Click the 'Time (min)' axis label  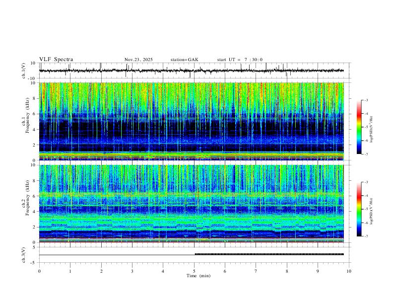coord(198,276)
